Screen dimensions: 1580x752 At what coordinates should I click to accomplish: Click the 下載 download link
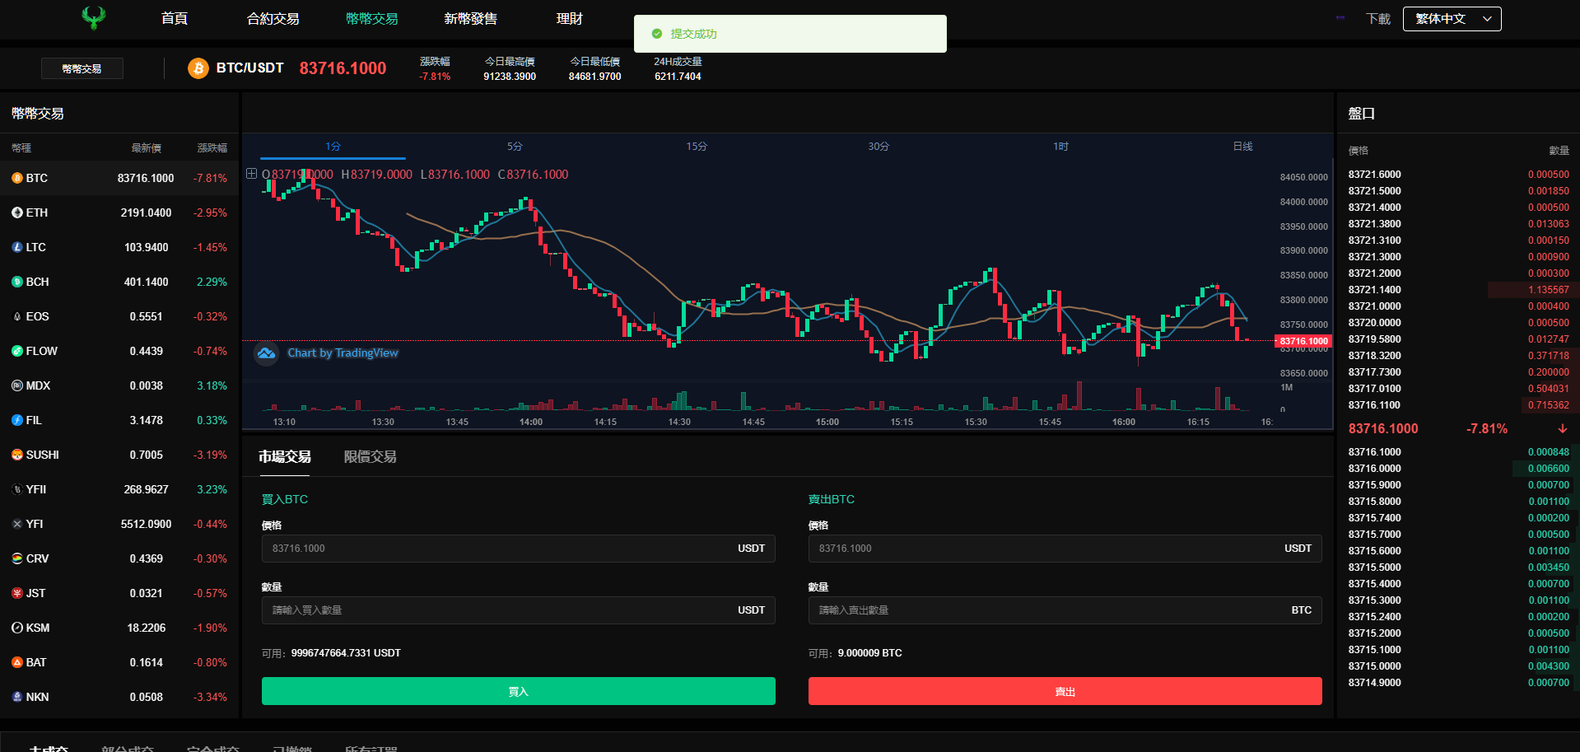[1377, 19]
